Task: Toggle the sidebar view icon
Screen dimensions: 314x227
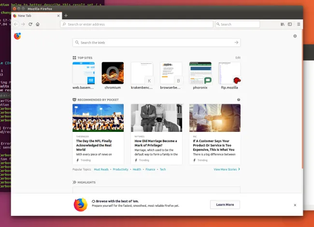Action: click(290, 24)
